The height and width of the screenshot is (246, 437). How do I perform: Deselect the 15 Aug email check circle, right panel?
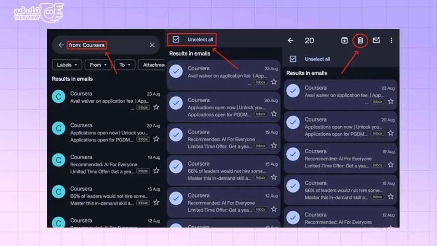coord(293,186)
